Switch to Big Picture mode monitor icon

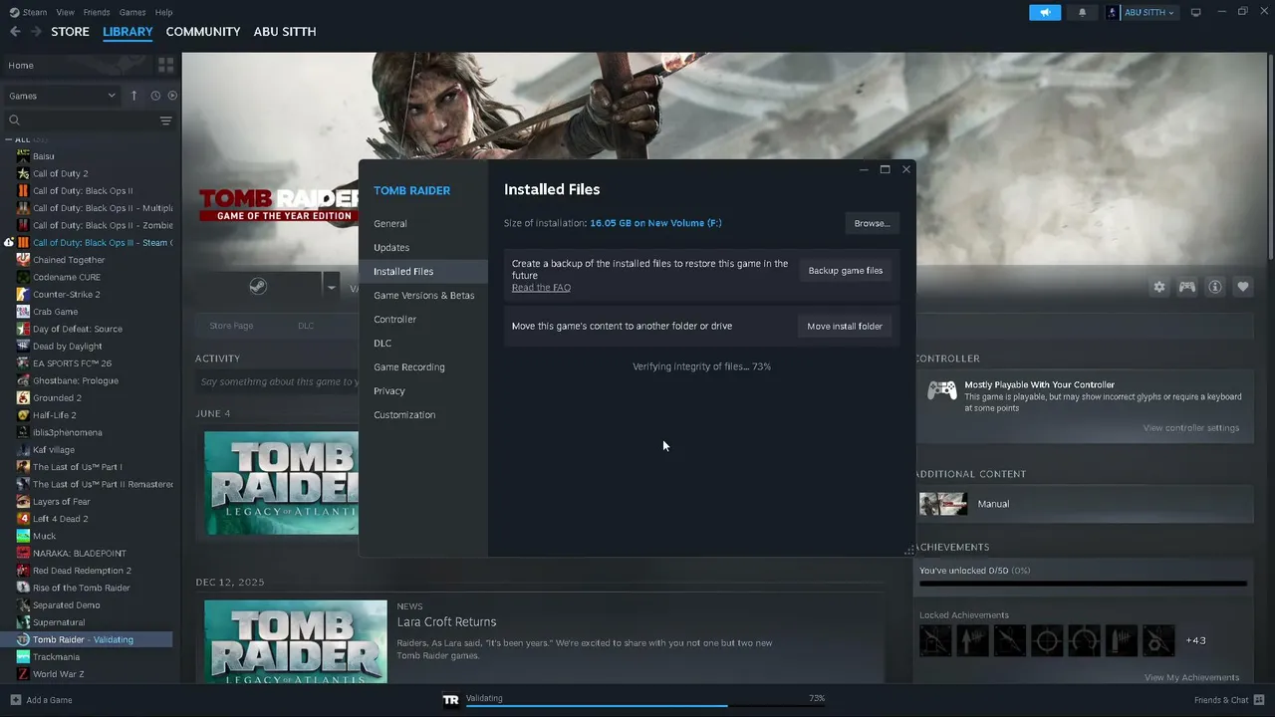click(1196, 12)
